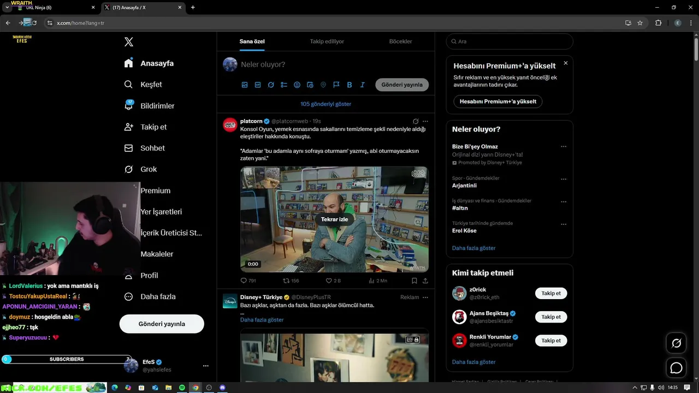The width and height of the screenshot is (699, 393).
Task: Repost the platcorn post with 156 reposts
Action: [x=291, y=281]
